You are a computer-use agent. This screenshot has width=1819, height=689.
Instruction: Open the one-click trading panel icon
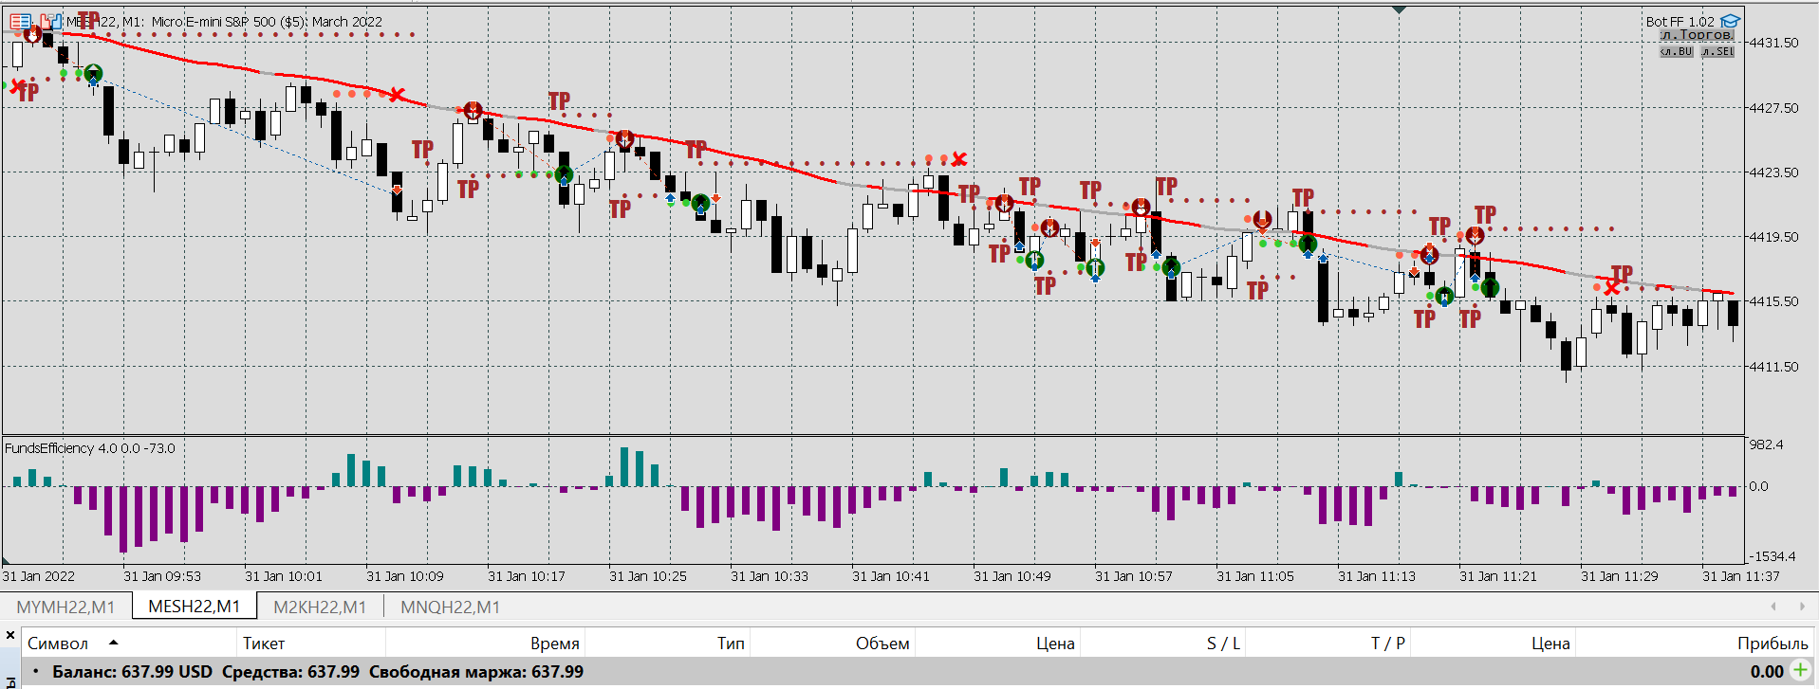[20, 21]
